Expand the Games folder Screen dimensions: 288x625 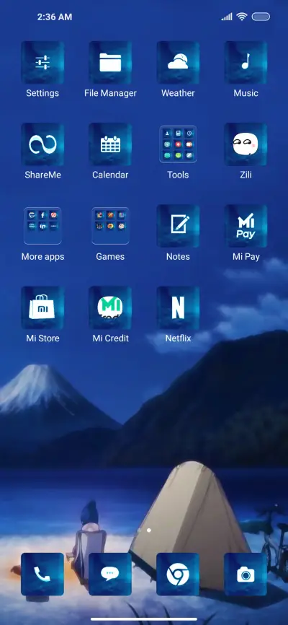pos(110,226)
